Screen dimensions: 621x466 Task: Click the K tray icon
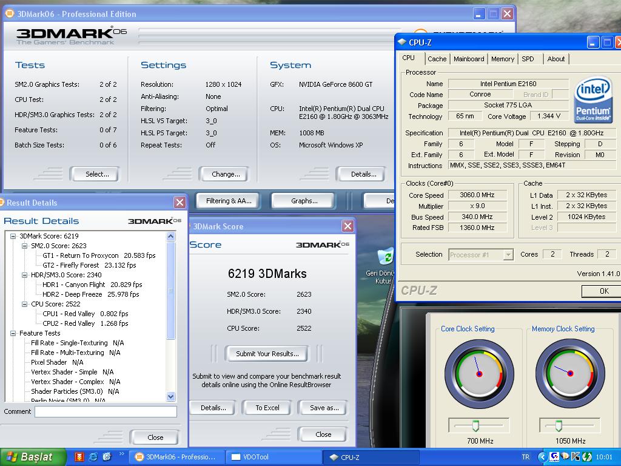point(576,457)
